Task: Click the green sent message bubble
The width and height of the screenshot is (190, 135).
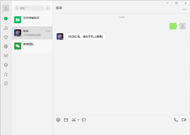Action: [x=173, y=26]
